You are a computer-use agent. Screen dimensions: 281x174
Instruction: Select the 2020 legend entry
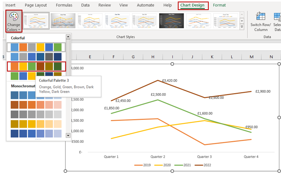[x=163, y=165]
